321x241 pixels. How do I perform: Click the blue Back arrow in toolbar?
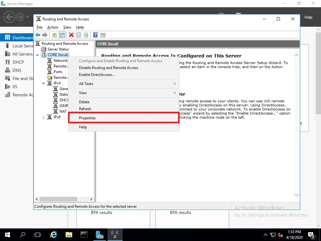pyautogui.click(x=38, y=35)
